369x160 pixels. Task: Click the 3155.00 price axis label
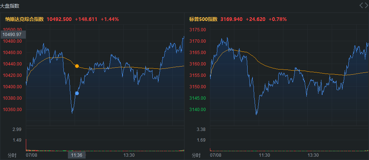[x=198, y=75]
